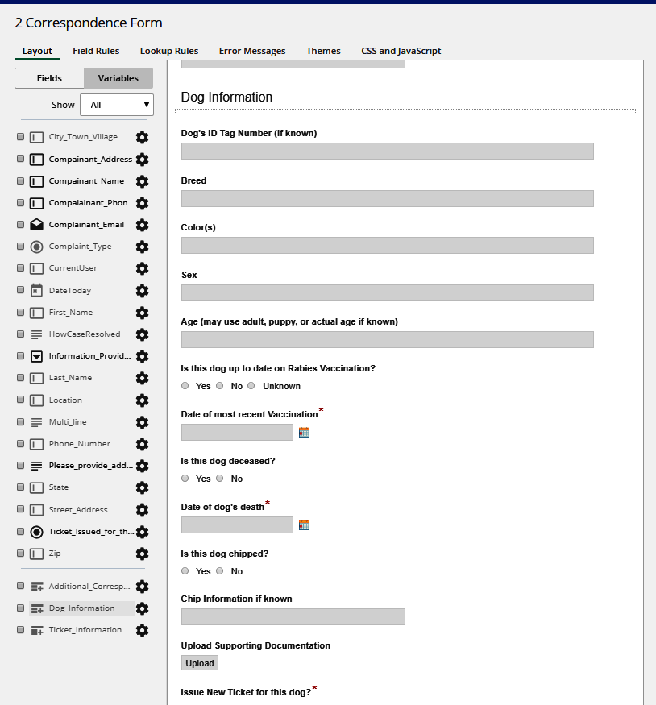Viewport: 656px width, 705px height.
Task: Open settings gear for HowCaseResolved
Action: coord(143,334)
